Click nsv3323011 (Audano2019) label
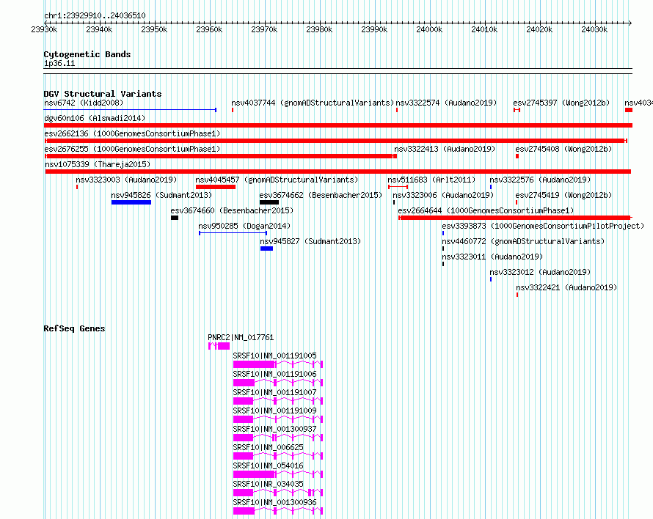Screen dimensions: 653x519 [492, 257]
